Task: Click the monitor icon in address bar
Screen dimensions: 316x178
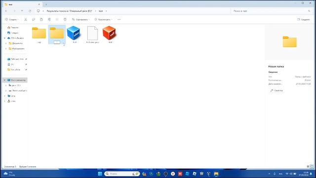Action: pos(39,11)
